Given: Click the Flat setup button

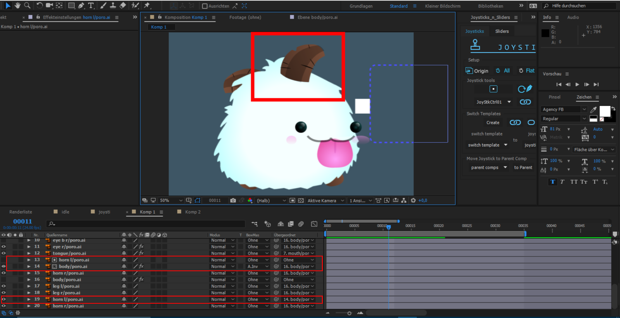Looking at the screenshot, I should tap(527, 71).
